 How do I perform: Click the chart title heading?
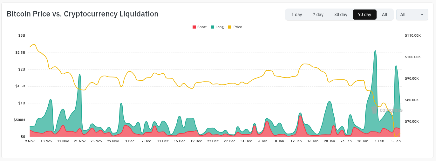[x=83, y=14]
